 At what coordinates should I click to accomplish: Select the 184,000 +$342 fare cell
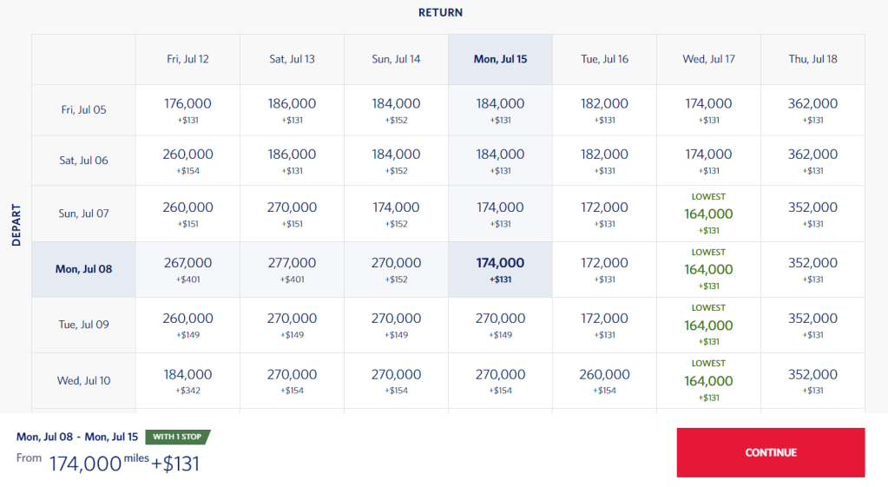[187, 380]
